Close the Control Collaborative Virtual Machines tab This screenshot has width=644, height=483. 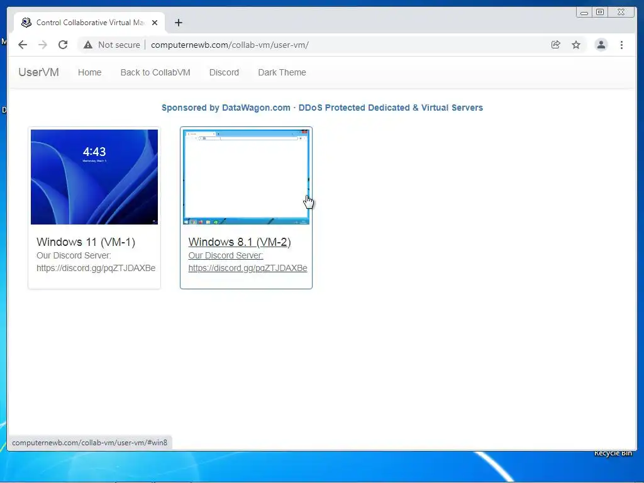[155, 23]
